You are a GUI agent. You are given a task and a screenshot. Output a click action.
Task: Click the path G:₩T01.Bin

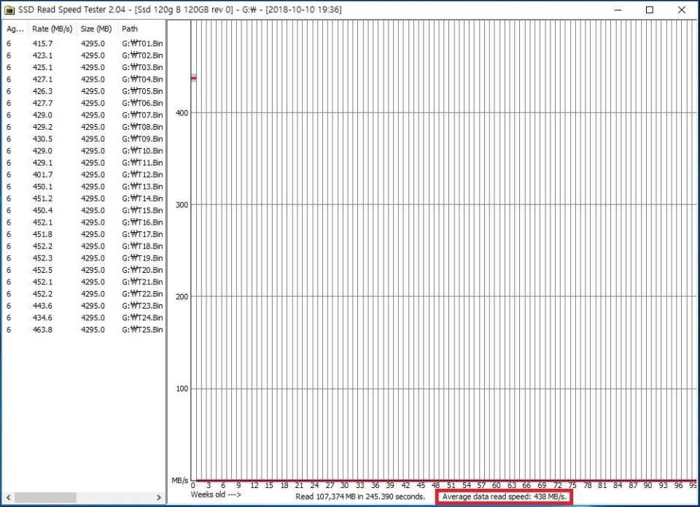tap(142, 43)
